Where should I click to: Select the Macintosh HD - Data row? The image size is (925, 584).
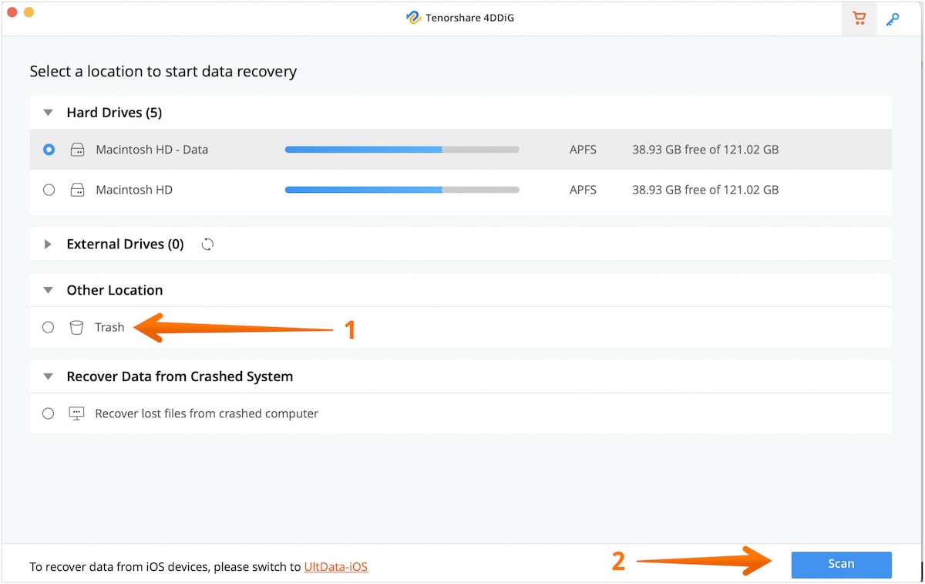(x=151, y=149)
